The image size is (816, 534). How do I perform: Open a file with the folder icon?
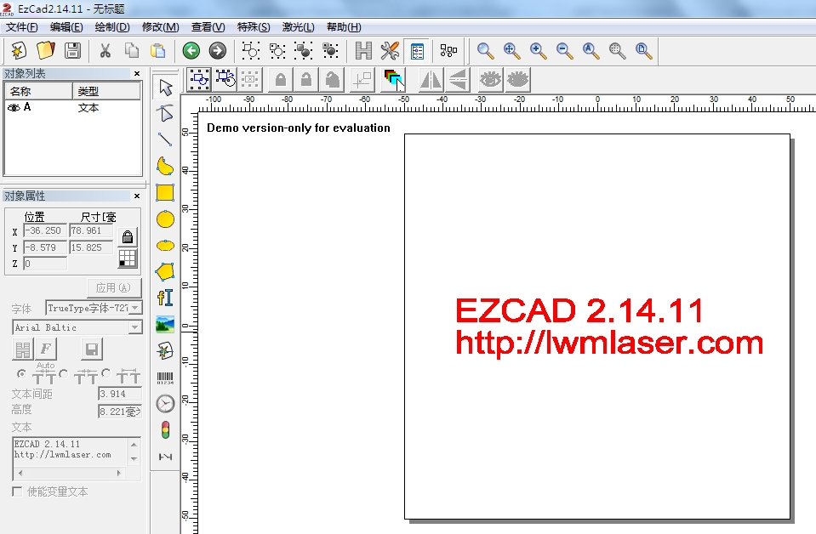[46, 50]
